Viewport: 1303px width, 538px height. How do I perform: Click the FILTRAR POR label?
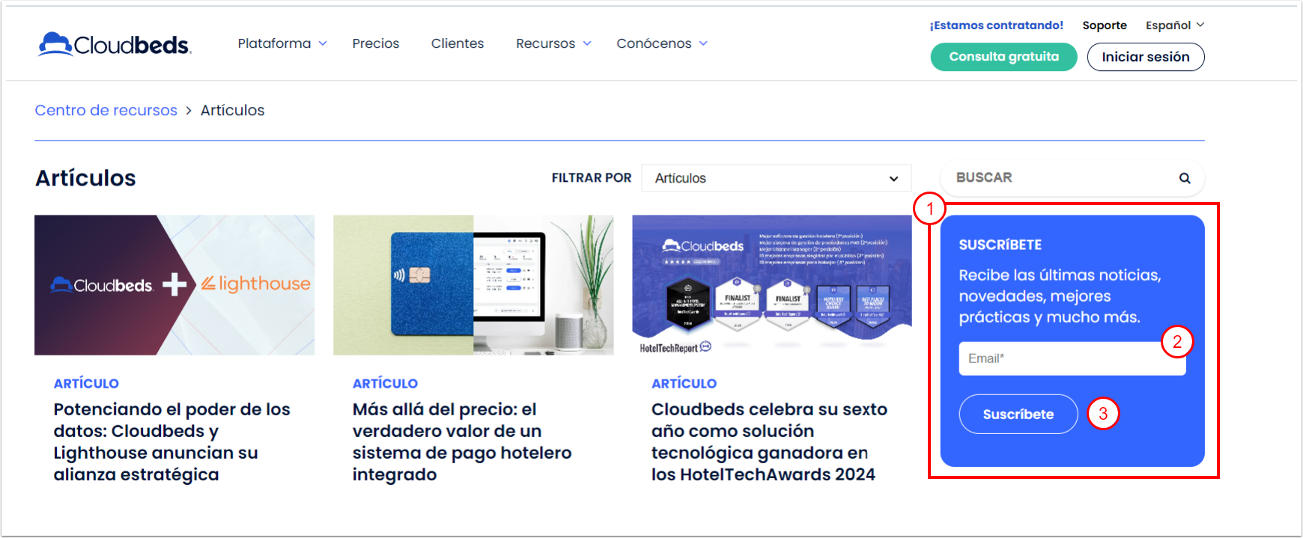[592, 178]
